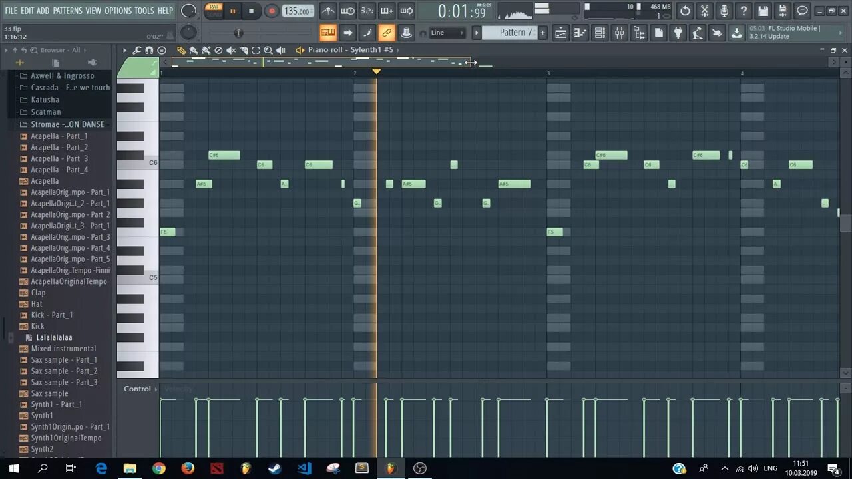Open the playlist view icon
The image size is (852, 479).
tap(560, 33)
